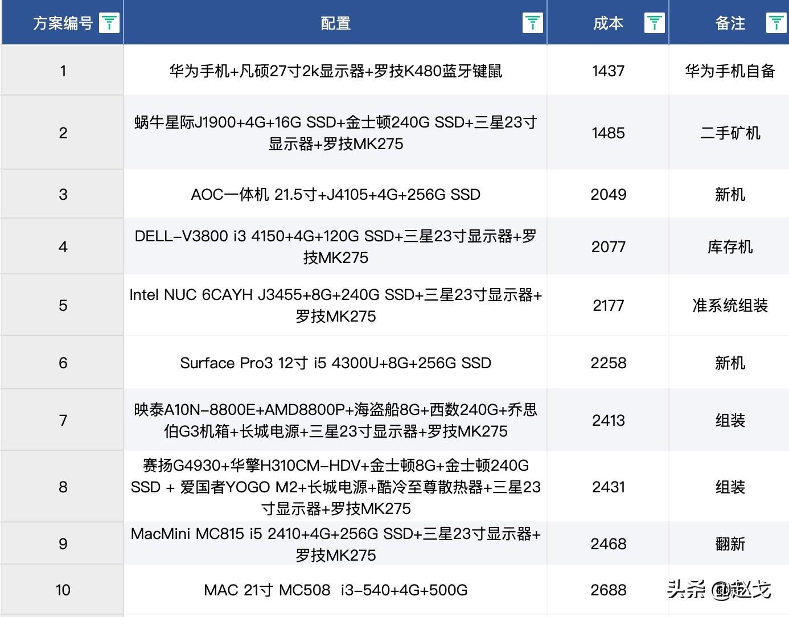
Task: Click the 头条@赵戈 watermark
Action: pos(720,590)
